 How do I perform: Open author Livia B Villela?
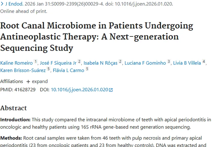187,63
